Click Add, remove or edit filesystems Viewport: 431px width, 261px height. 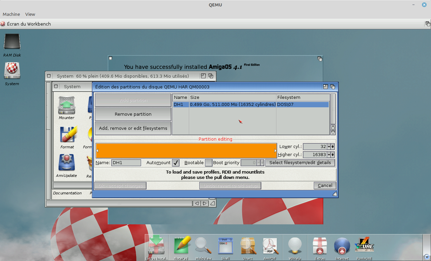pyautogui.click(x=133, y=128)
